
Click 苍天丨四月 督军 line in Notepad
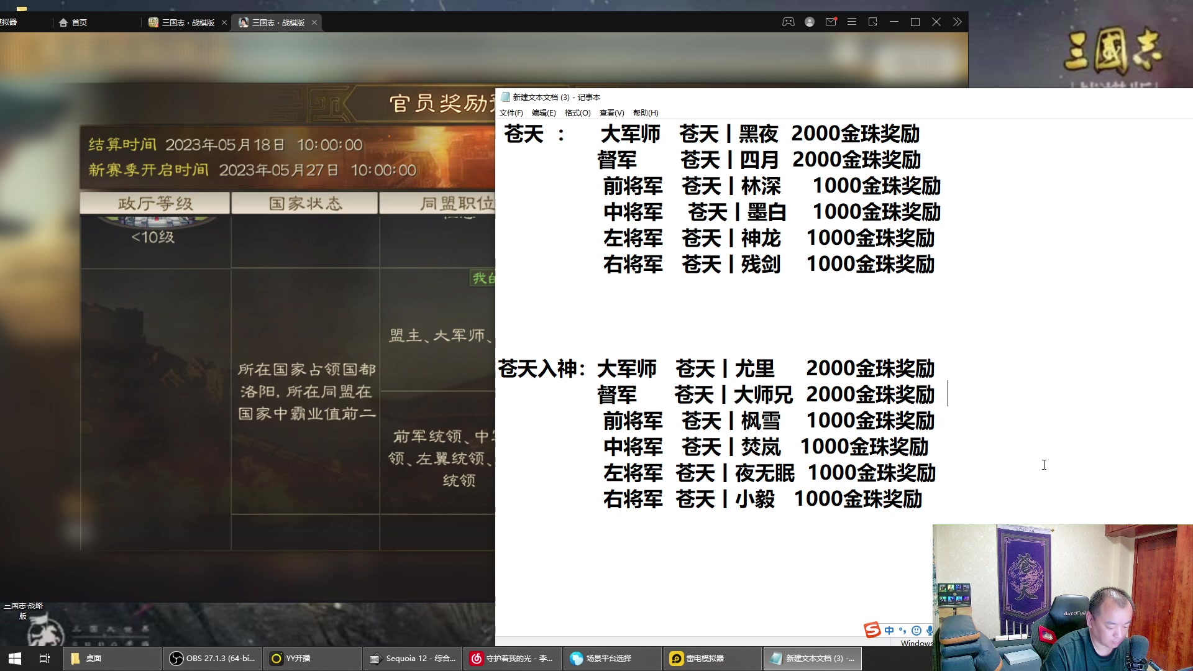759,160
